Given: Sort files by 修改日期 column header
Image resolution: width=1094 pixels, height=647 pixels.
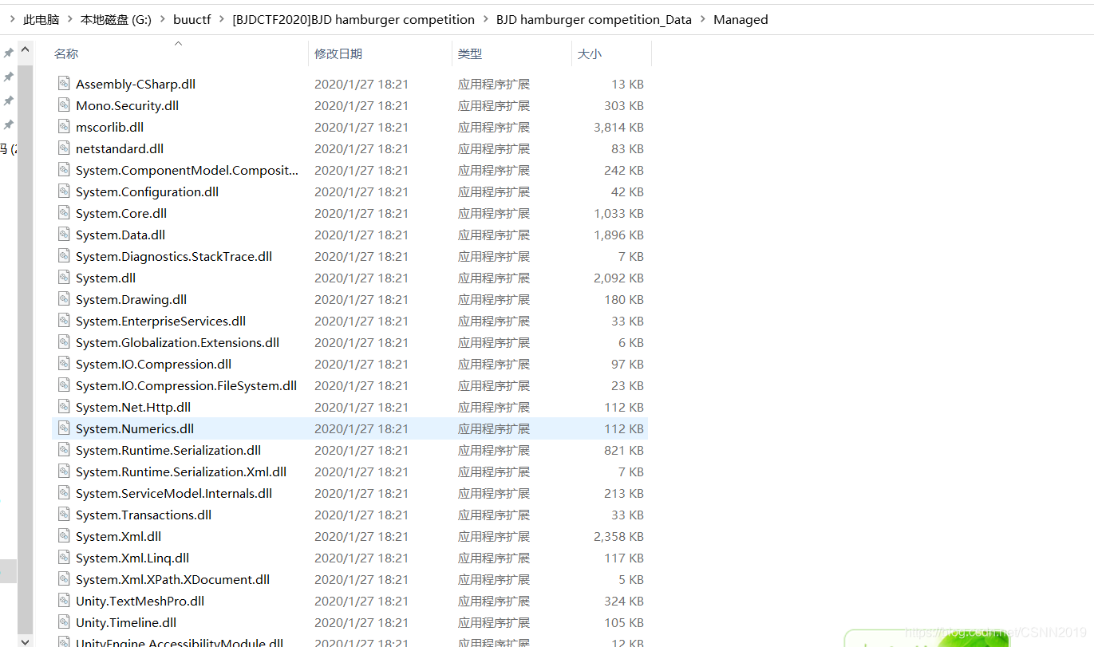Looking at the screenshot, I should [338, 53].
